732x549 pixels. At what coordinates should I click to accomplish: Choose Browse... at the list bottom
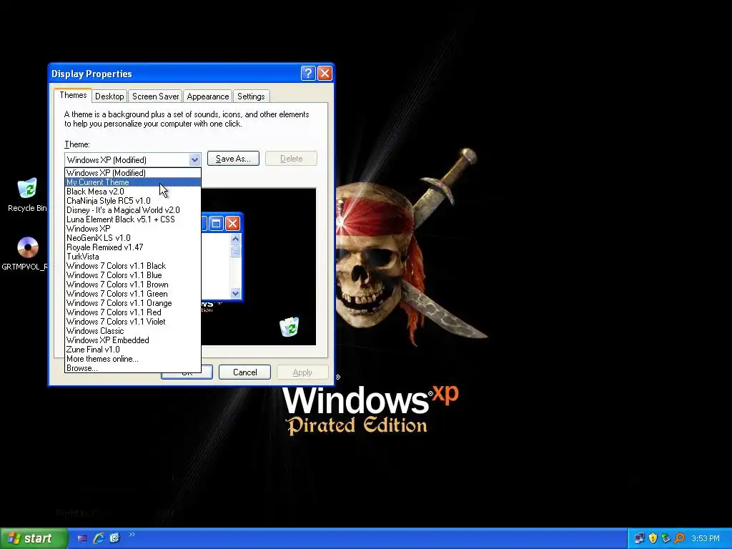[x=132, y=368]
